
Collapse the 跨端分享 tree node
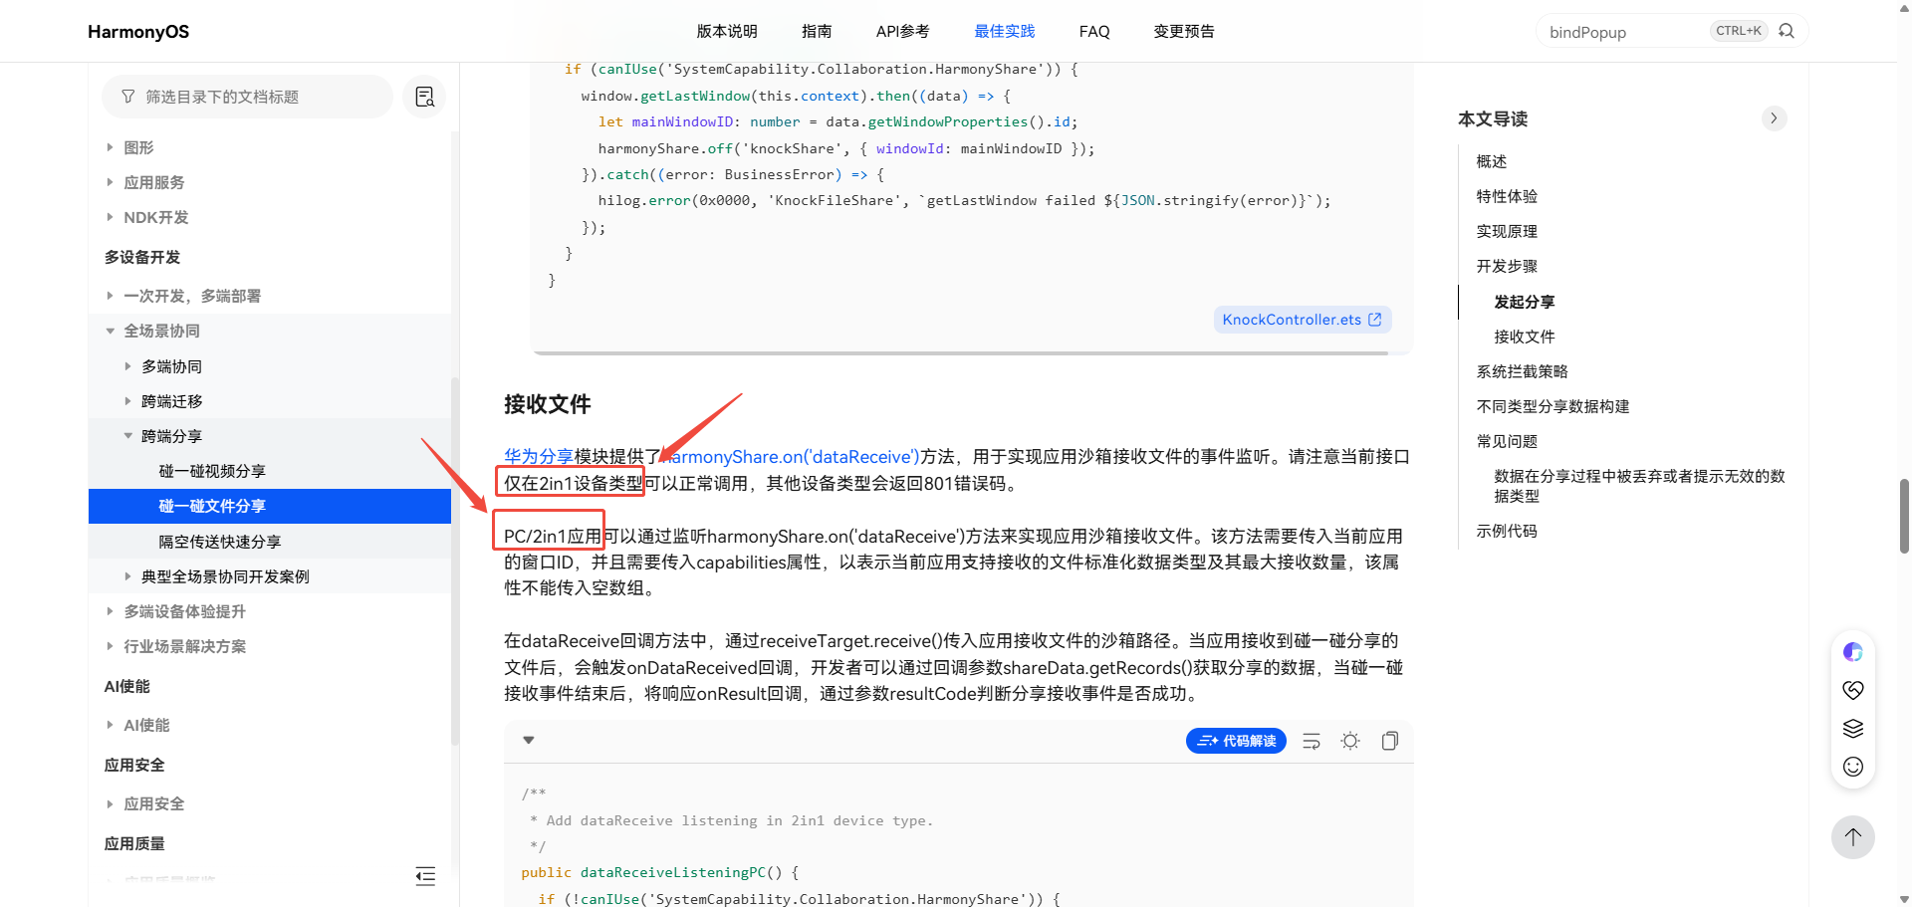coord(127,436)
